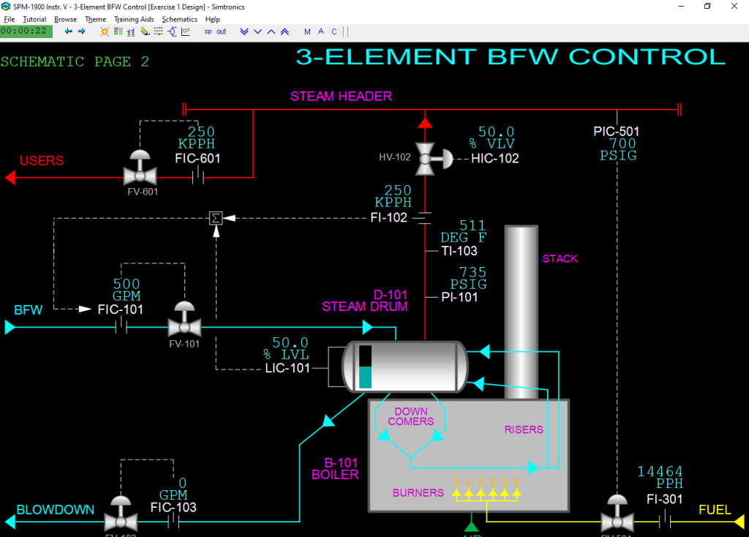Viewport: 749px width, 537px height.
Task: Click the double down chevron fast-decrease
Action: tap(244, 32)
